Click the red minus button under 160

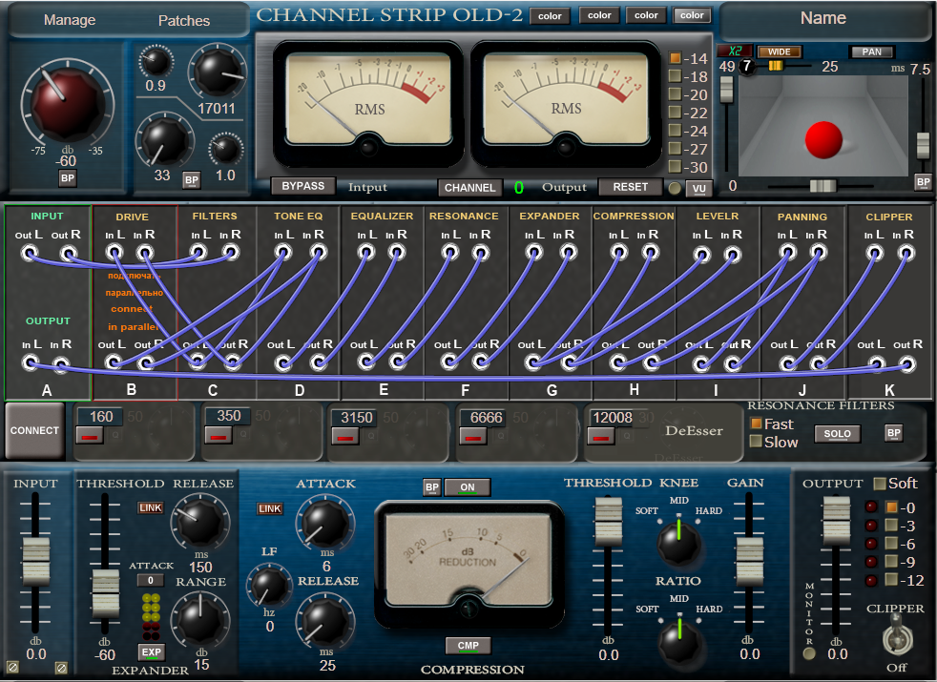tap(91, 435)
